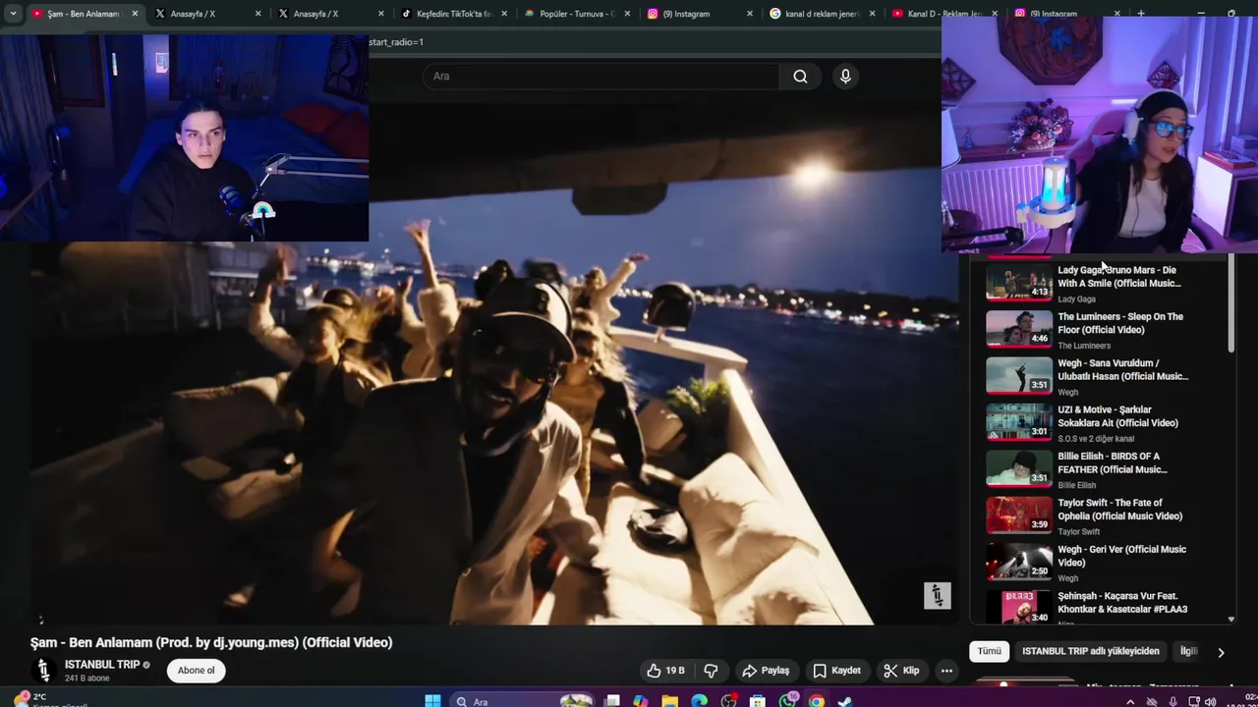Open Microsoft Store from the taskbar
Screen dimensions: 1258x707
point(758,701)
